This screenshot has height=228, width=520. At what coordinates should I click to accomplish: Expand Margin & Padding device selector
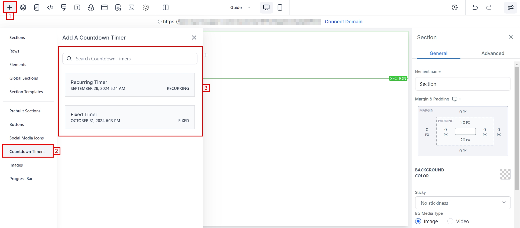coord(457,99)
